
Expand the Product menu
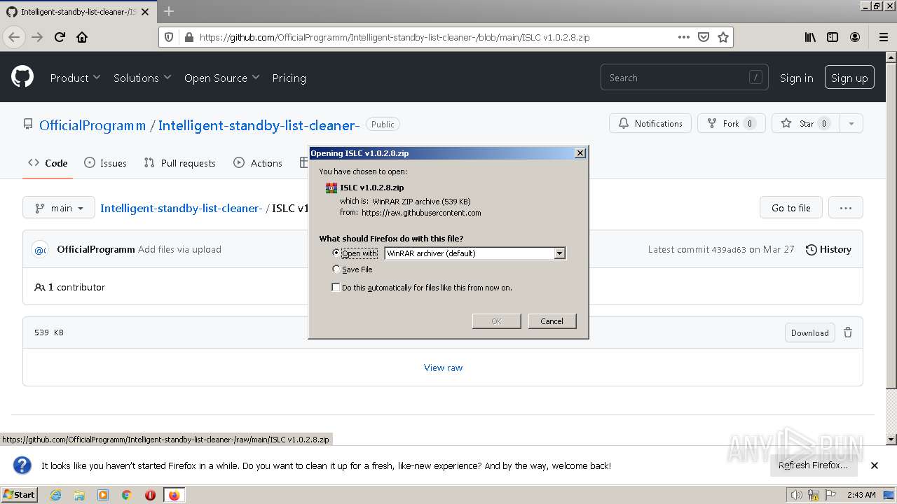click(75, 78)
